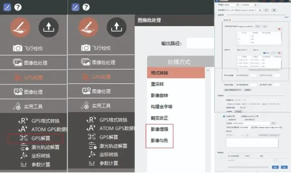Select GPS格式转换 in the middle panel

tap(113, 120)
